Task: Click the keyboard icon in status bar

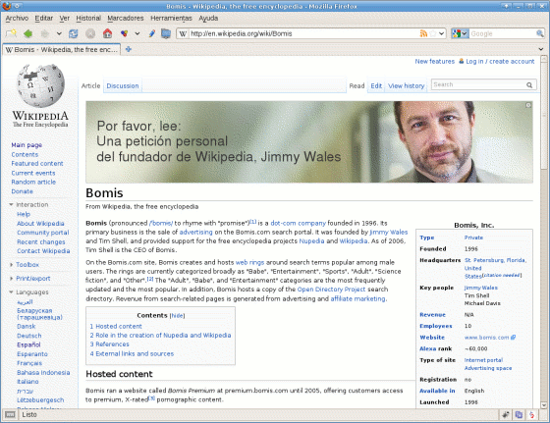Action: pyautogui.click(x=10, y=415)
